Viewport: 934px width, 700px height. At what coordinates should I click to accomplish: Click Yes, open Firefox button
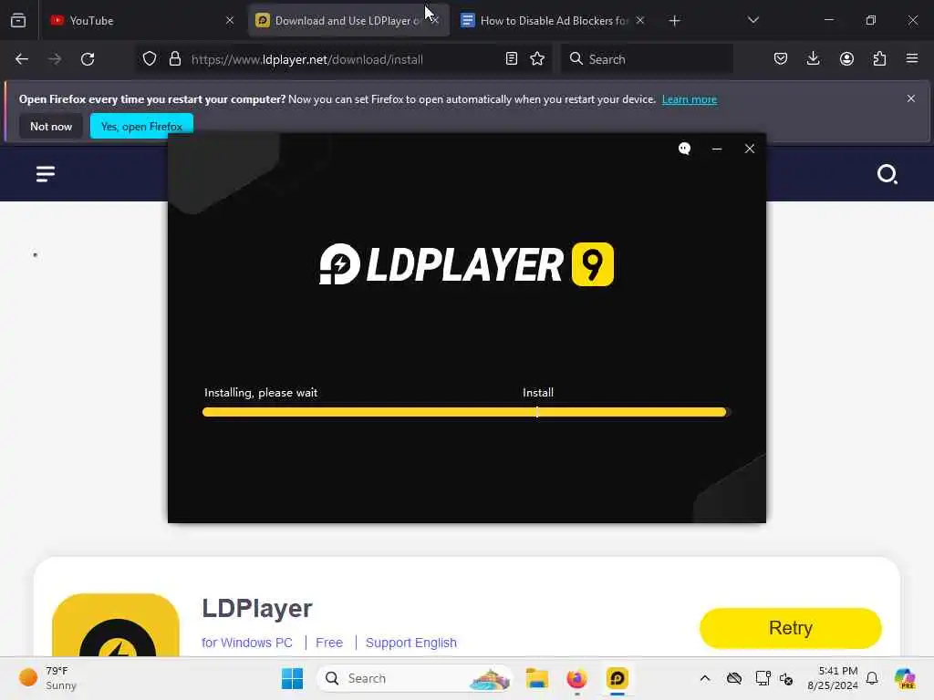pos(141,126)
